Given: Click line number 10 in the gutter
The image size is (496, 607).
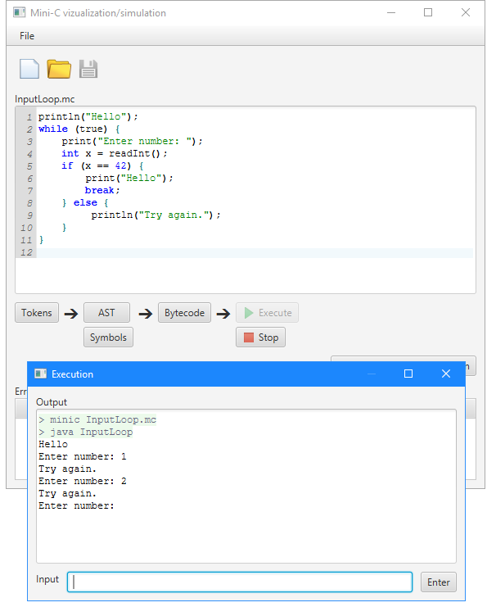Looking at the screenshot, I should tap(26, 228).
